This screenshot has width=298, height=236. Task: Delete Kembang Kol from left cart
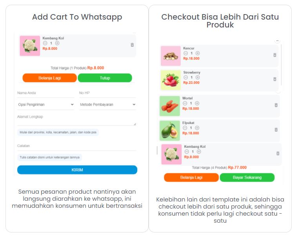(132, 45)
